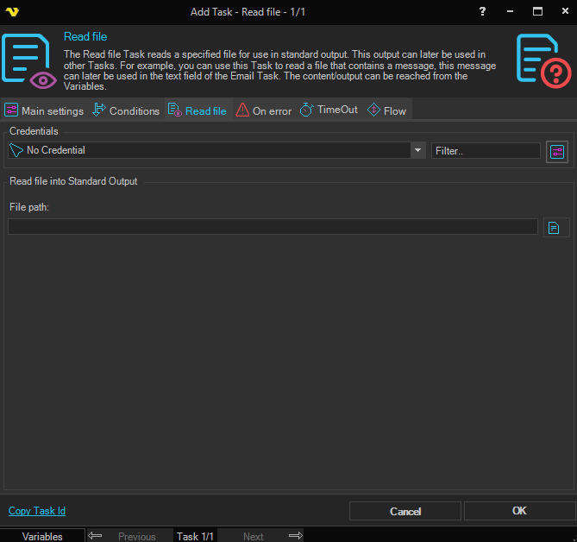Image resolution: width=577 pixels, height=542 pixels.
Task: Click into the File path text field
Action: tap(273, 227)
